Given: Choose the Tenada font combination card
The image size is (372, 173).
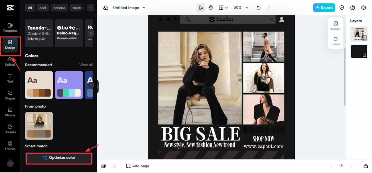Looking at the screenshot, I should 39,33.
